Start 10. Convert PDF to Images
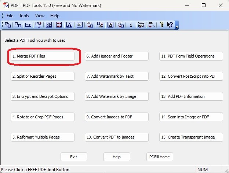 (117, 137)
